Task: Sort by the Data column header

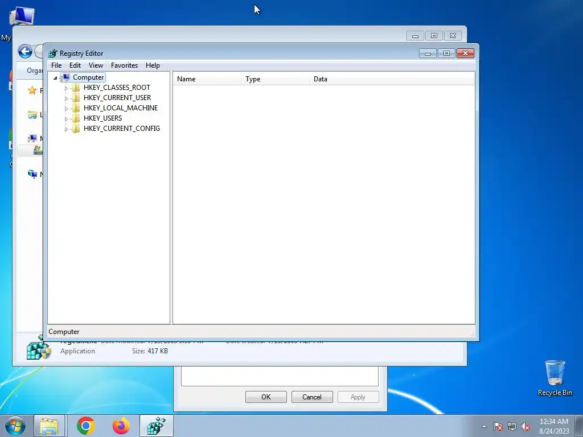Action: pos(392,79)
